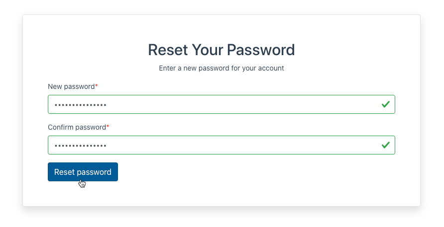Click the green checkmark in Confirm password field
The image size is (444, 227).
coord(385,145)
